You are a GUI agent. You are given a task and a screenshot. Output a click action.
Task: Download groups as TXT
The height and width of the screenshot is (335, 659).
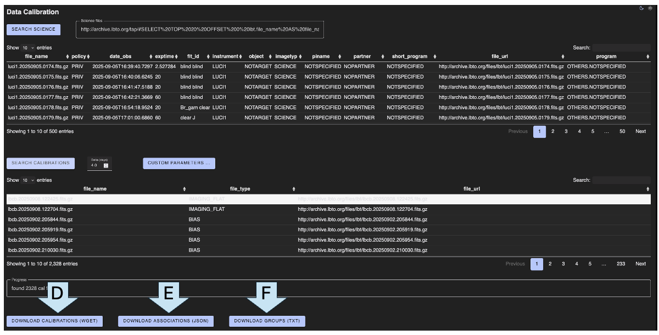coord(267,321)
